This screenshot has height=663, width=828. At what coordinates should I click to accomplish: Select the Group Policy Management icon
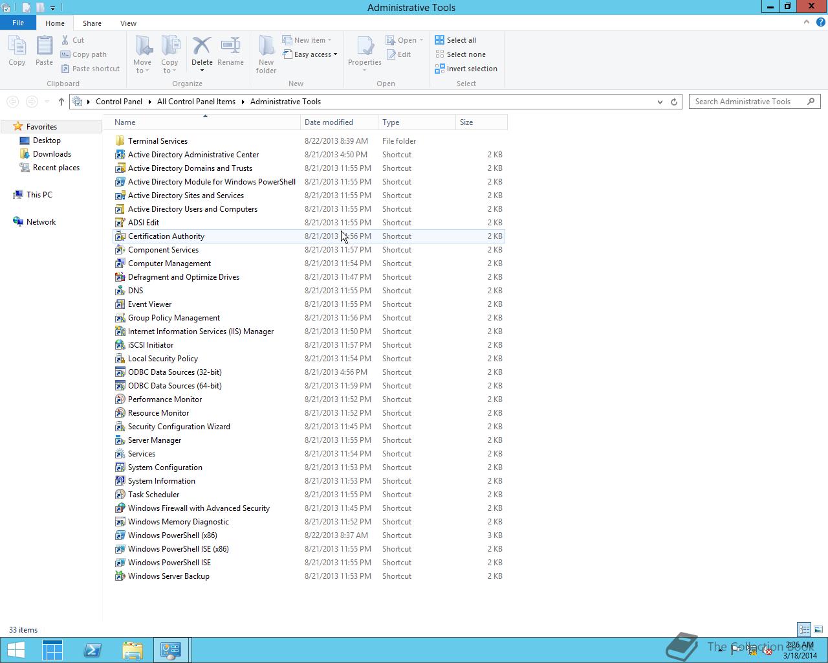120,318
